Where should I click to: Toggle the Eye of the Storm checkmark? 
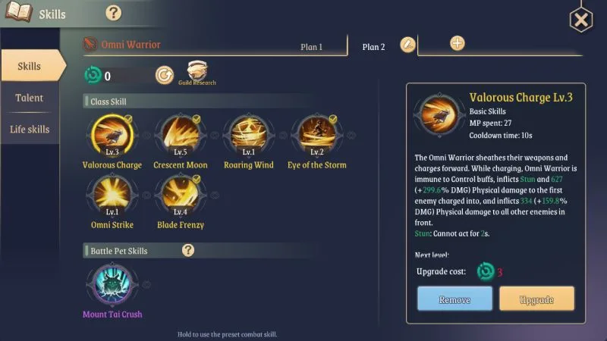pyautogui.click(x=332, y=119)
